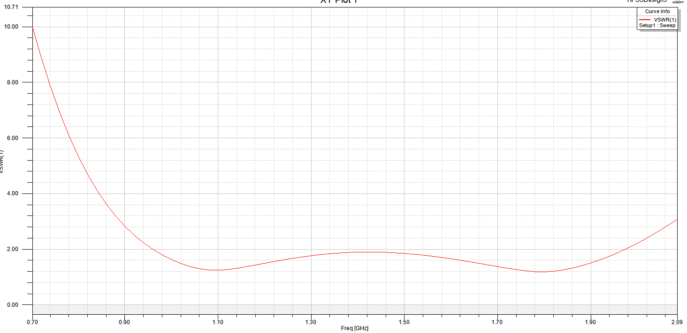Click the 2.00 Y-axis value
Viewport: 687px width, 333px height.
(x=12, y=249)
